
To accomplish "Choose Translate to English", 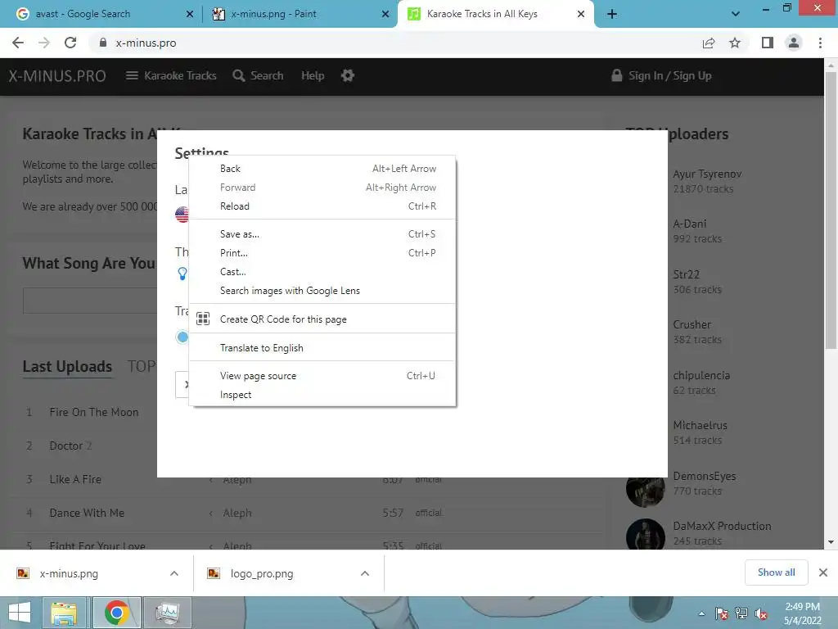I will (322, 347).
